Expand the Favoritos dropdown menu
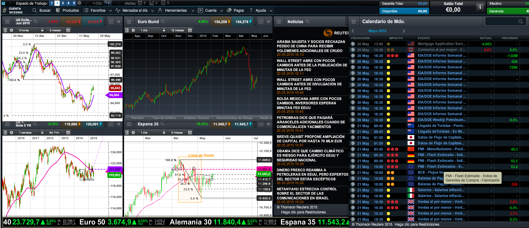The width and height of the screenshot is (529, 228). 110,11
